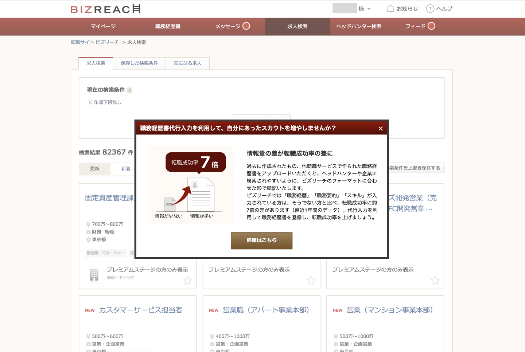Open 職務経歴書 navigation item

168,26
